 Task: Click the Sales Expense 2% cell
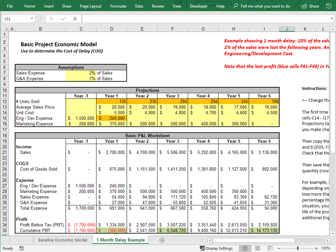pos(81,73)
